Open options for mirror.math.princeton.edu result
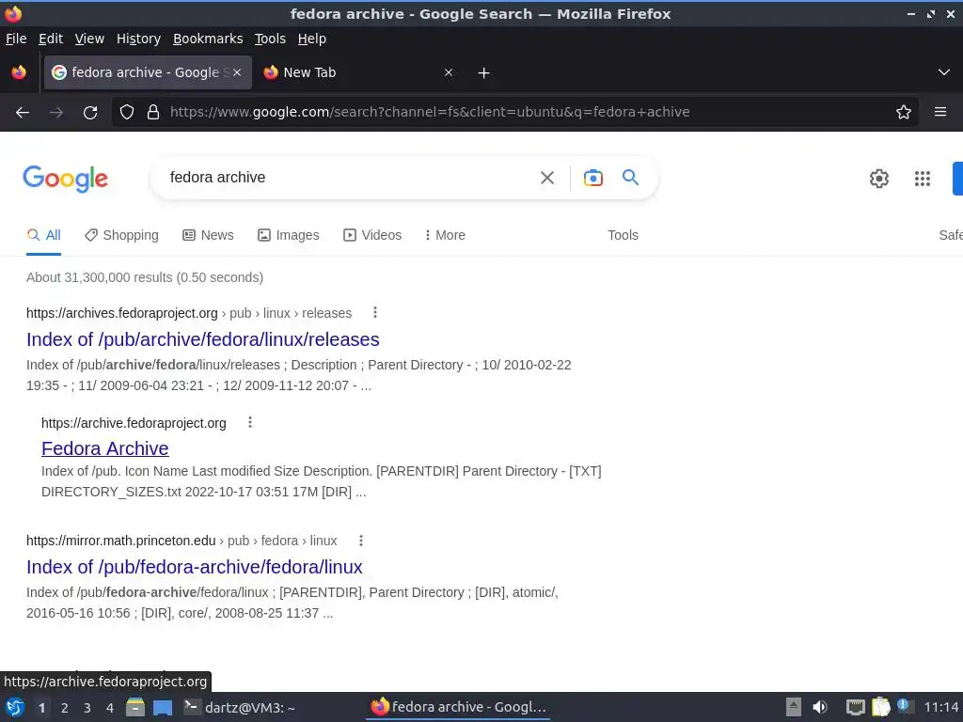The height and width of the screenshot is (722, 963). [360, 541]
